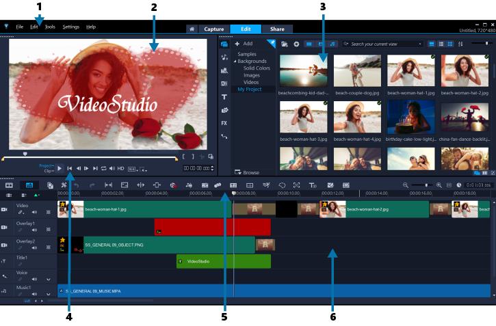This screenshot has height=326, width=496.
Task: Adjust the library thumbnail size slider
Action: (486, 44)
